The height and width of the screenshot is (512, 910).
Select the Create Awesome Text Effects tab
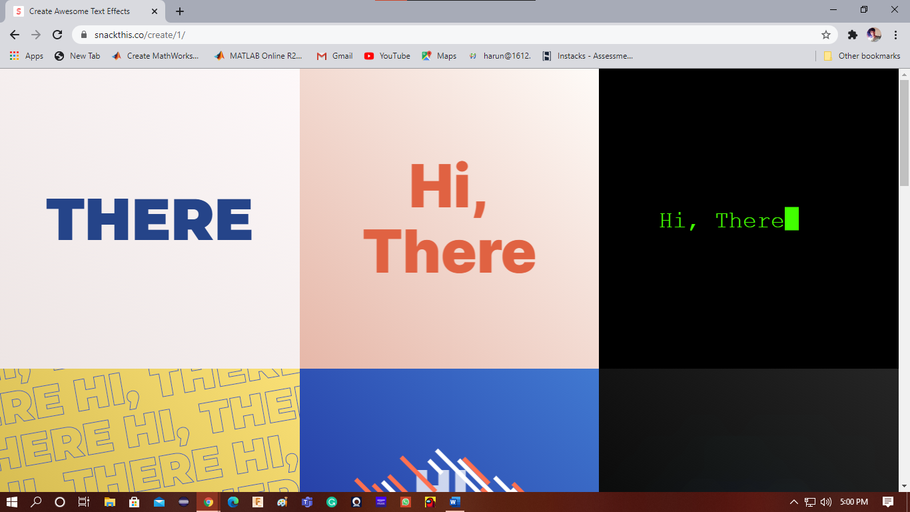(80, 11)
